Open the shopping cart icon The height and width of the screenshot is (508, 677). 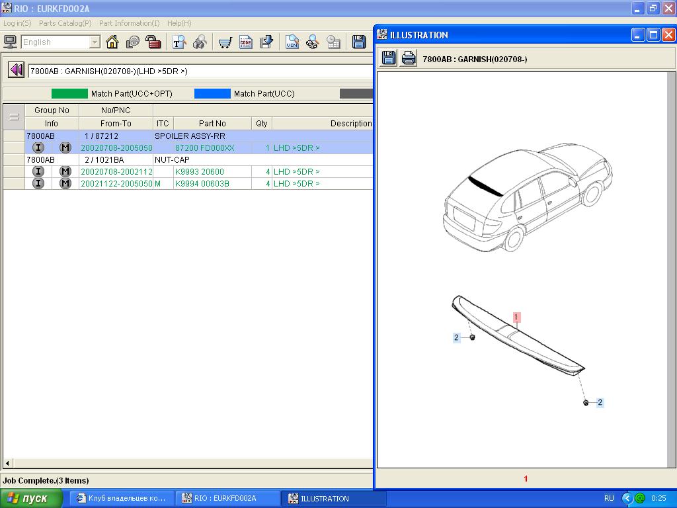click(225, 42)
